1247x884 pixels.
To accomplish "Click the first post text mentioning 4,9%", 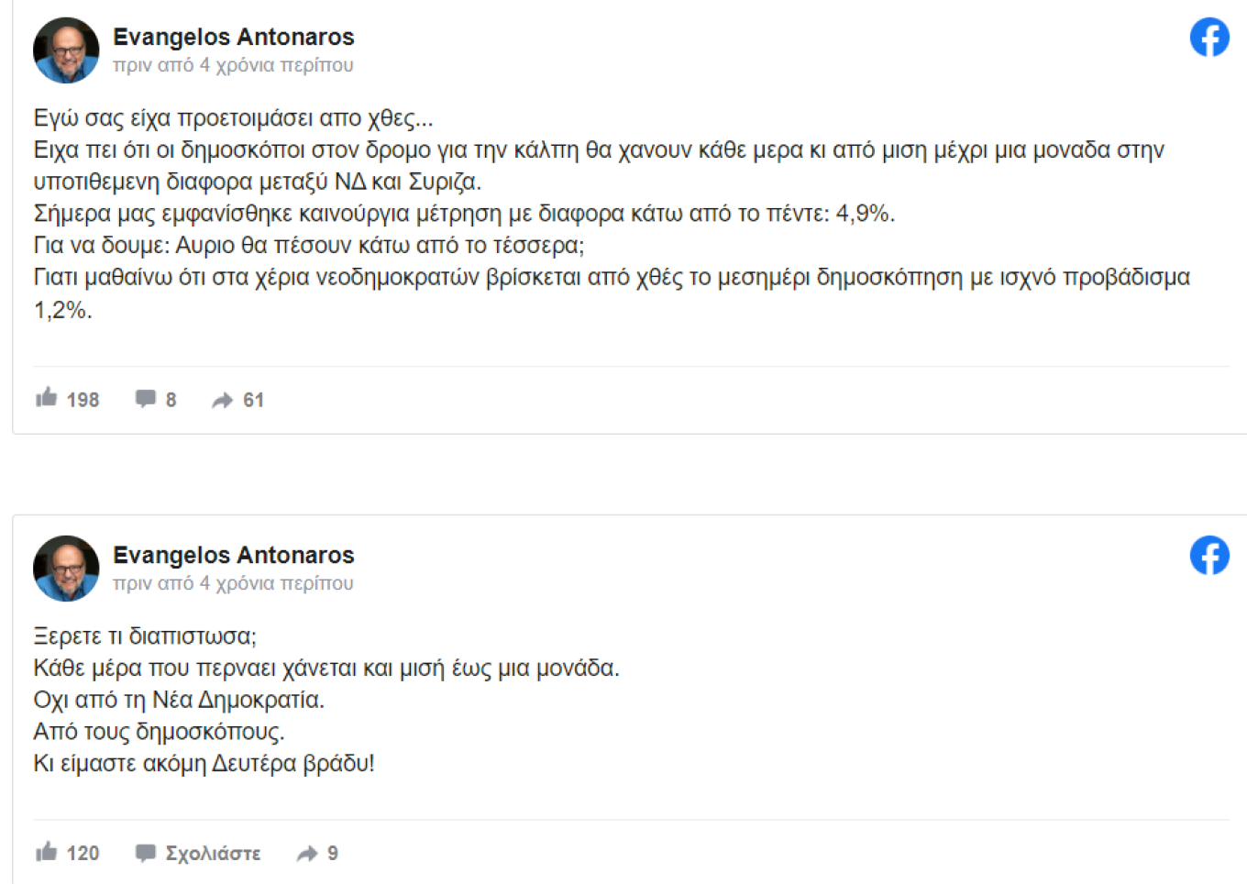I will [464, 214].
